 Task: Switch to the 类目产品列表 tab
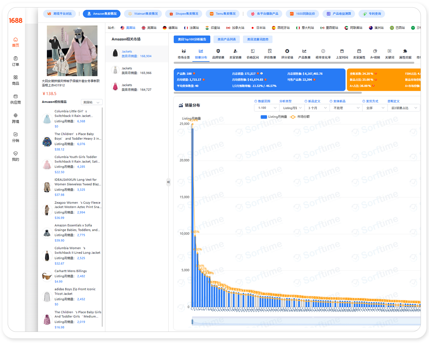pos(227,39)
